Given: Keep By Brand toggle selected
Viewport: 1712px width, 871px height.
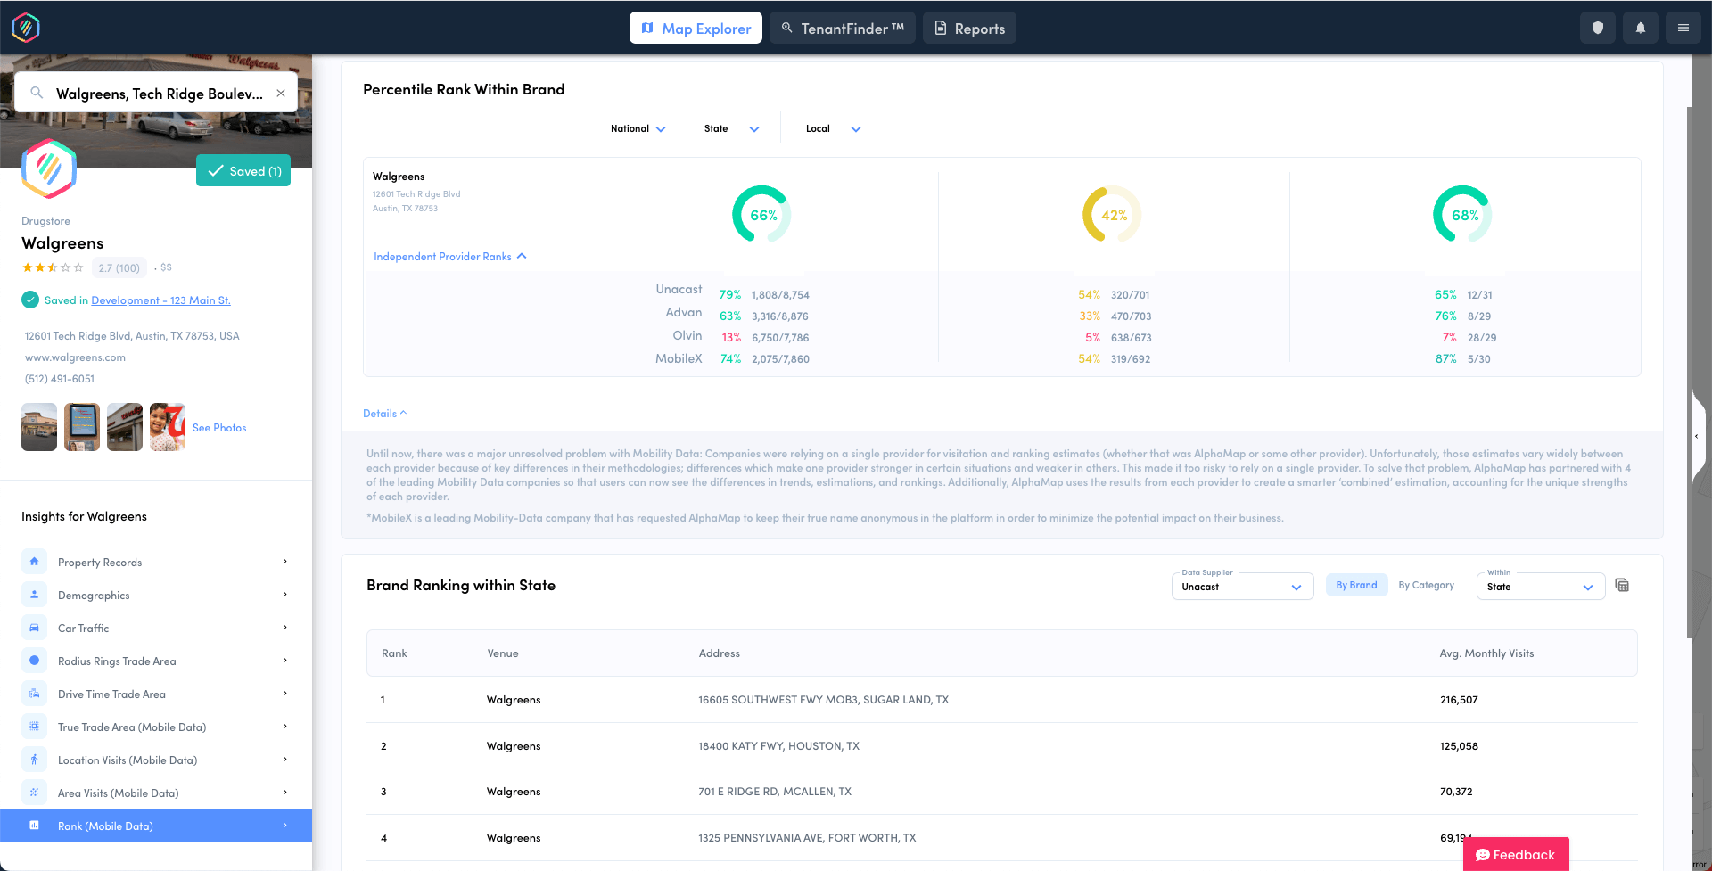Looking at the screenshot, I should pos(1356,585).
